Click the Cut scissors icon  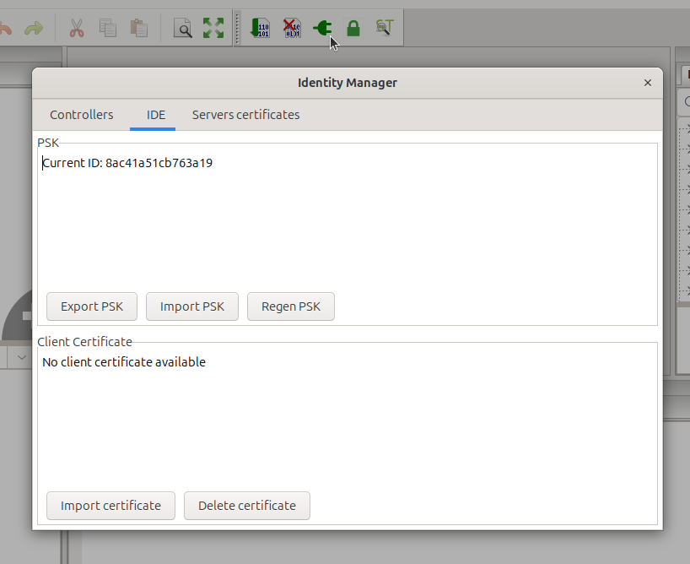[x=77, y=28]
